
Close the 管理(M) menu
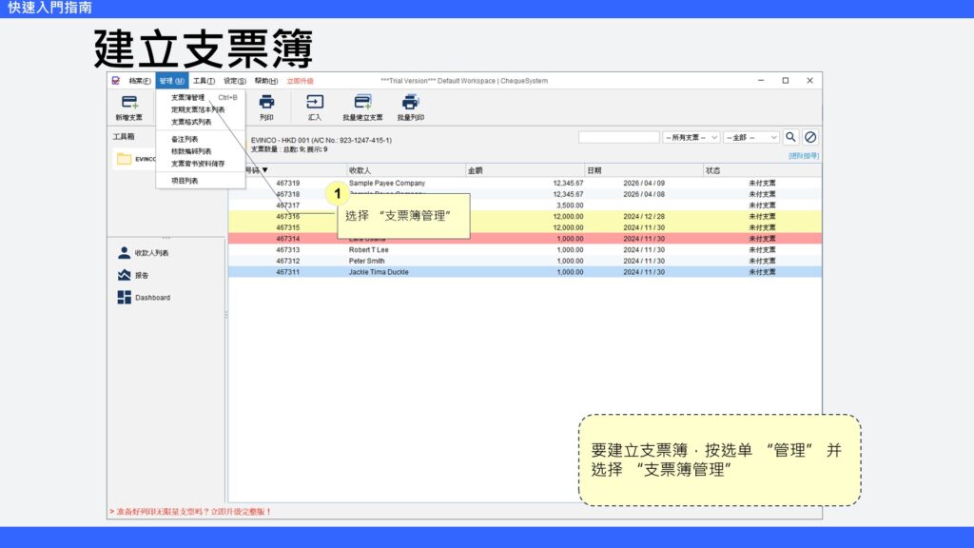point(171,81)
